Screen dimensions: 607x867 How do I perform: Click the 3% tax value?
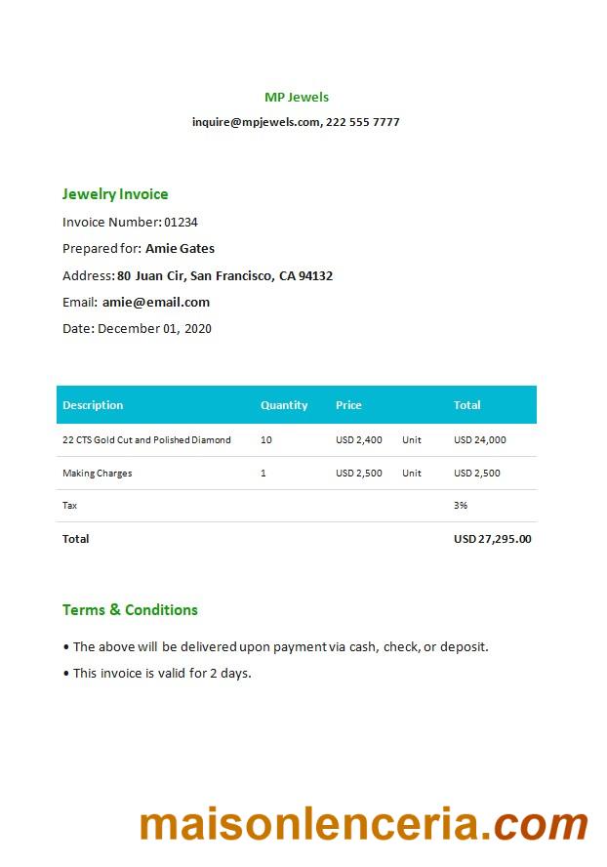(461, 506)
